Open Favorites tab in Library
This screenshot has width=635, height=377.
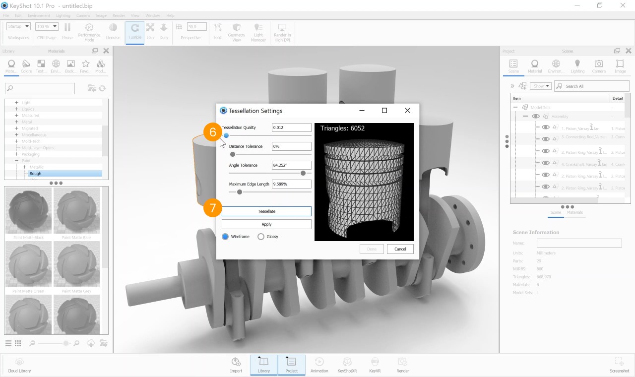[86, 66]
